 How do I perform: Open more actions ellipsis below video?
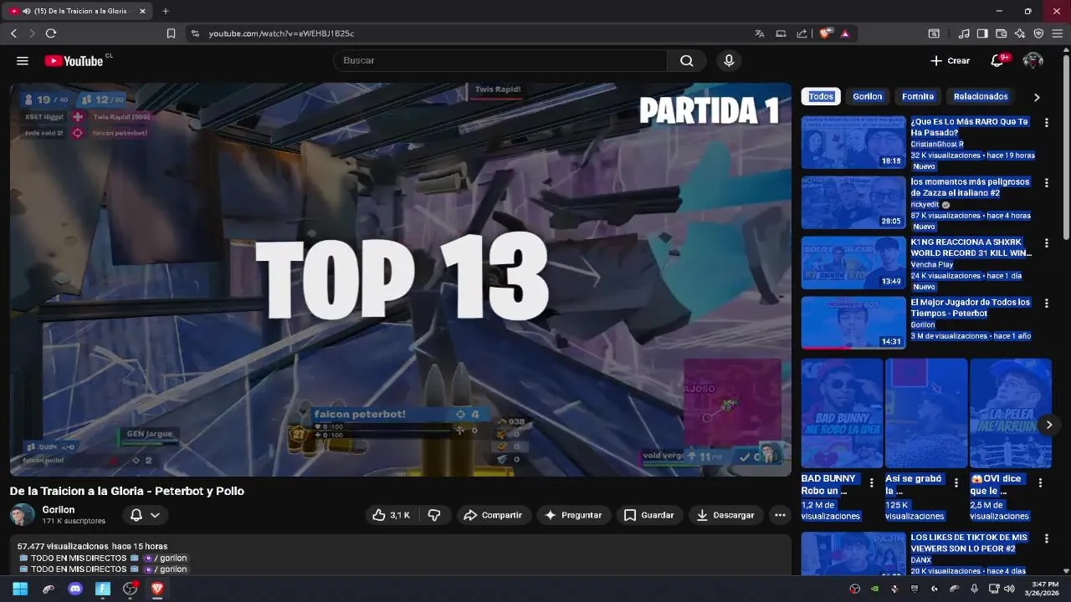(x=780, y=515)
